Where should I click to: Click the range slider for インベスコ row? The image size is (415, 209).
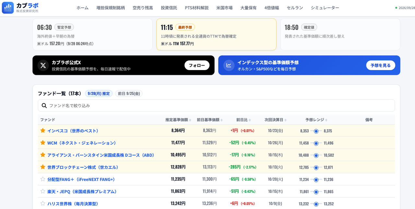pyautogui.click(x=316, y=131)
